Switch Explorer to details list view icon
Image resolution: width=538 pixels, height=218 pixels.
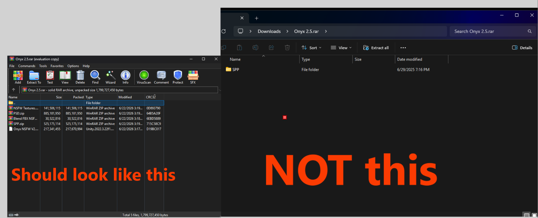526,215
